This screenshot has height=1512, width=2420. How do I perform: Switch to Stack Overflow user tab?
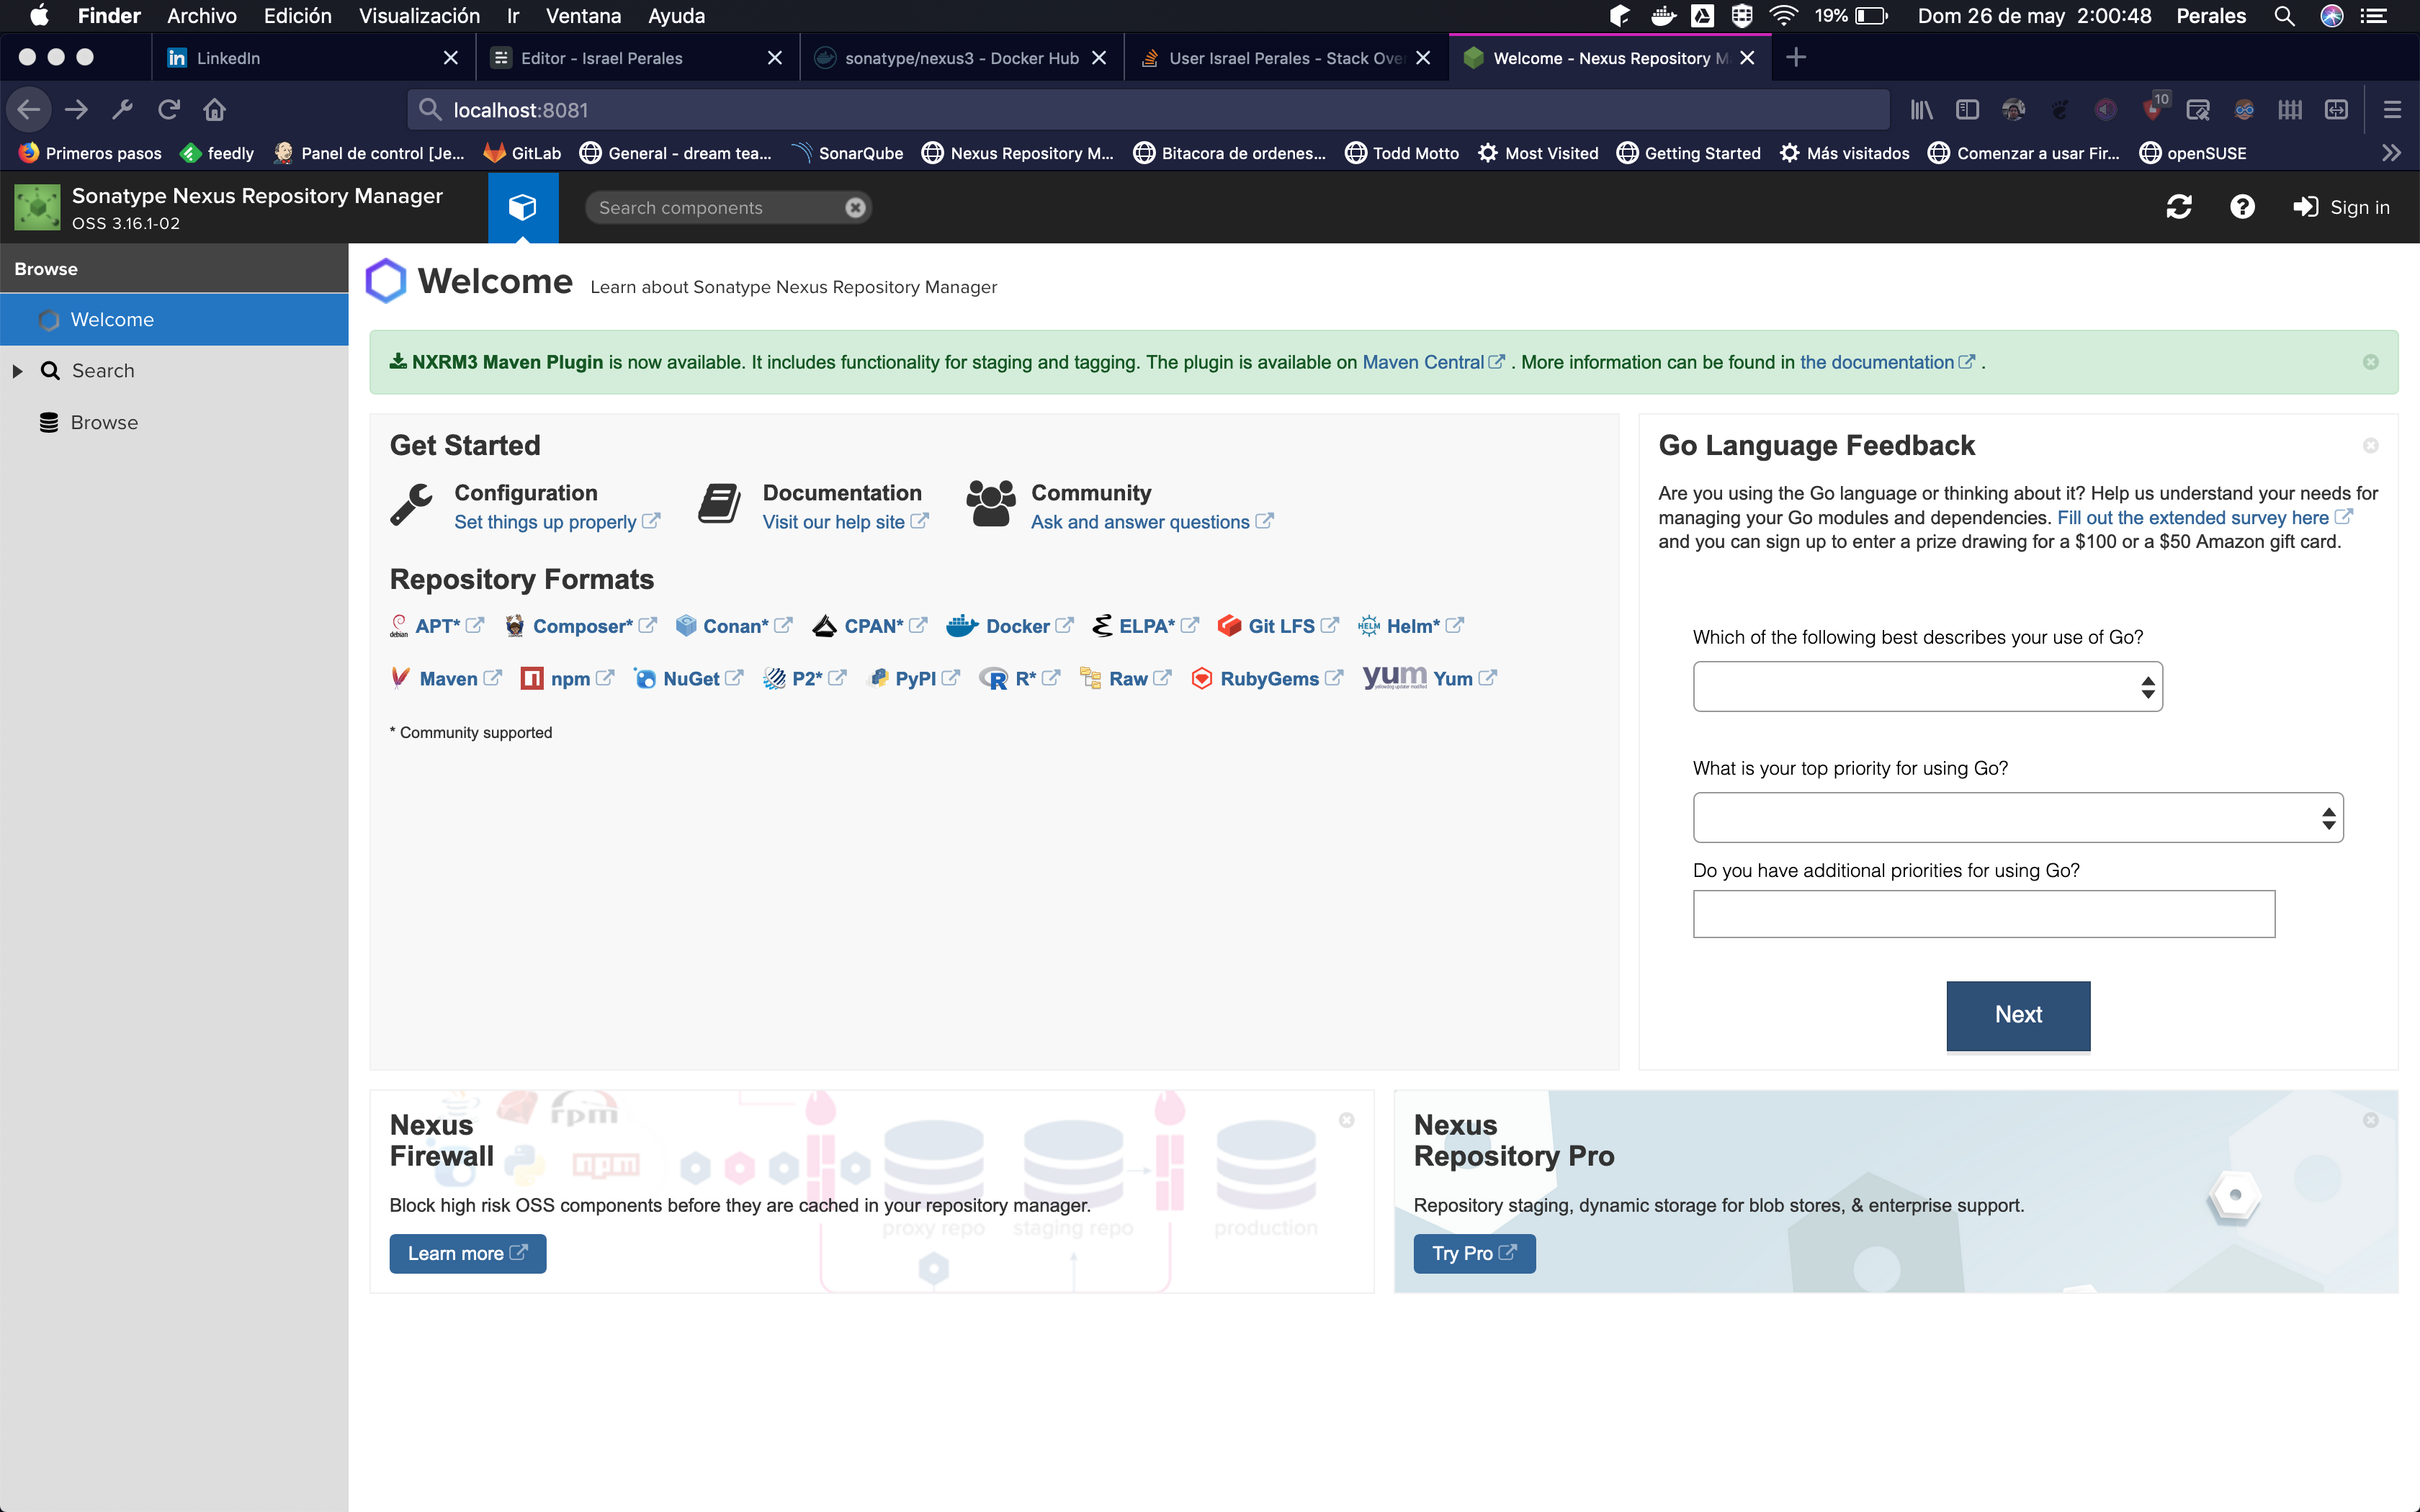pyautogui.click(x=1285, y=58)
